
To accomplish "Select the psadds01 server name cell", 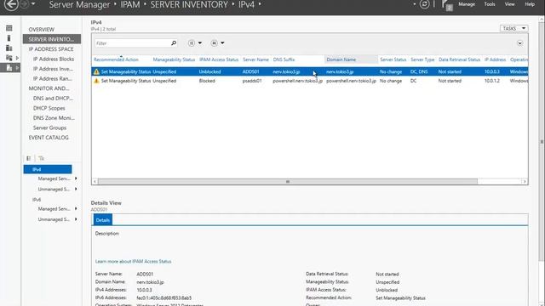I will pyautogui.click(x=252, y=81).
